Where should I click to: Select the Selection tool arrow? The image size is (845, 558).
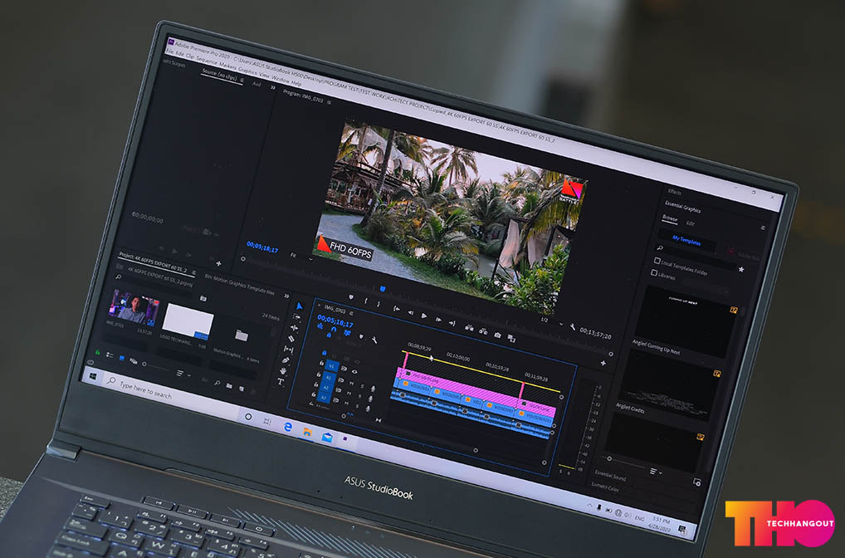[300, 306]
